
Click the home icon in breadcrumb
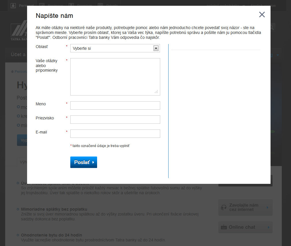coord(12,71)
